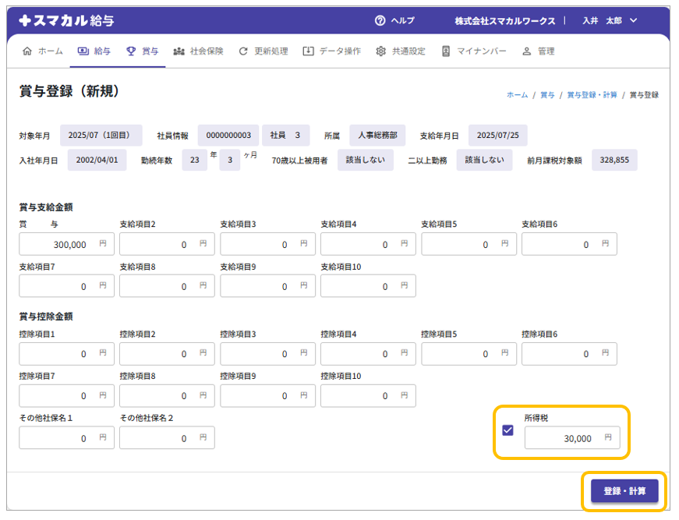This screenshot has width=679, height=520.
Task: Expand the user menu chevron beside 入井 太郎
Action: [633, 21]
